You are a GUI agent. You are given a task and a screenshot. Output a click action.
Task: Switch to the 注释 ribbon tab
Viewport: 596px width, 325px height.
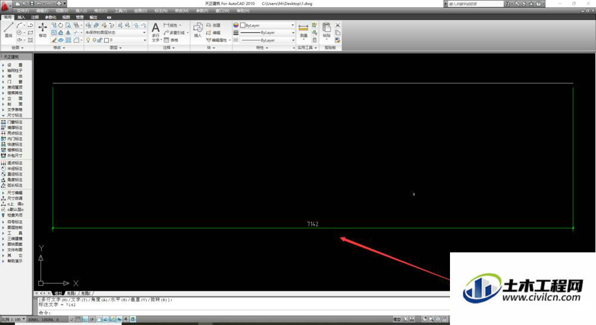point(35,17)
